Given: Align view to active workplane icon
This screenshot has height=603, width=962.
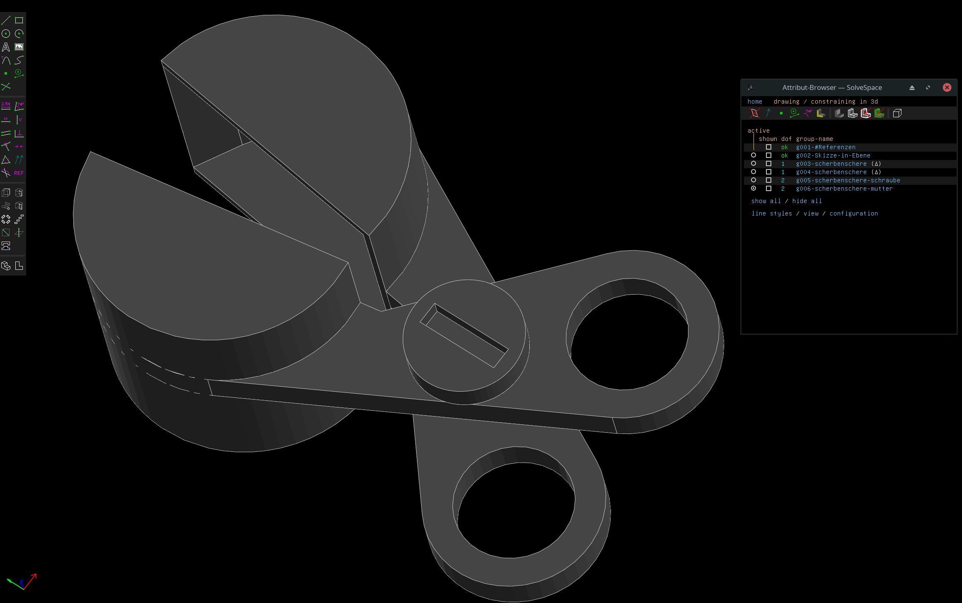Looking at the screenshot, I should tap(19, 266).
